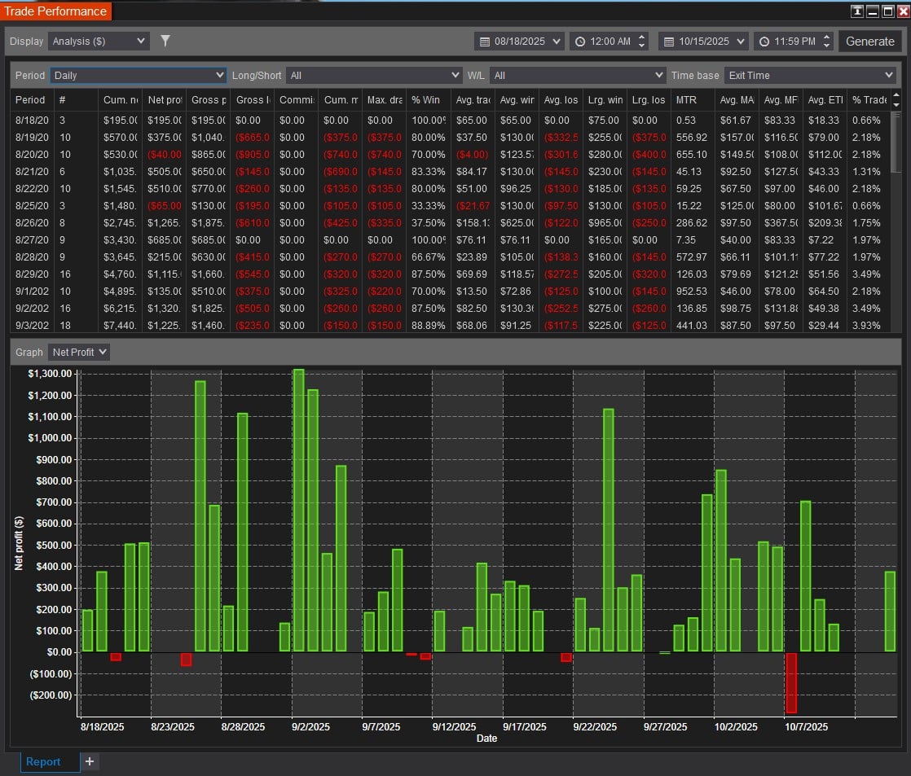This screenshot has width=911, height=776.
Task: Maximize the Trade Performance window
Action: pos(887,11)
